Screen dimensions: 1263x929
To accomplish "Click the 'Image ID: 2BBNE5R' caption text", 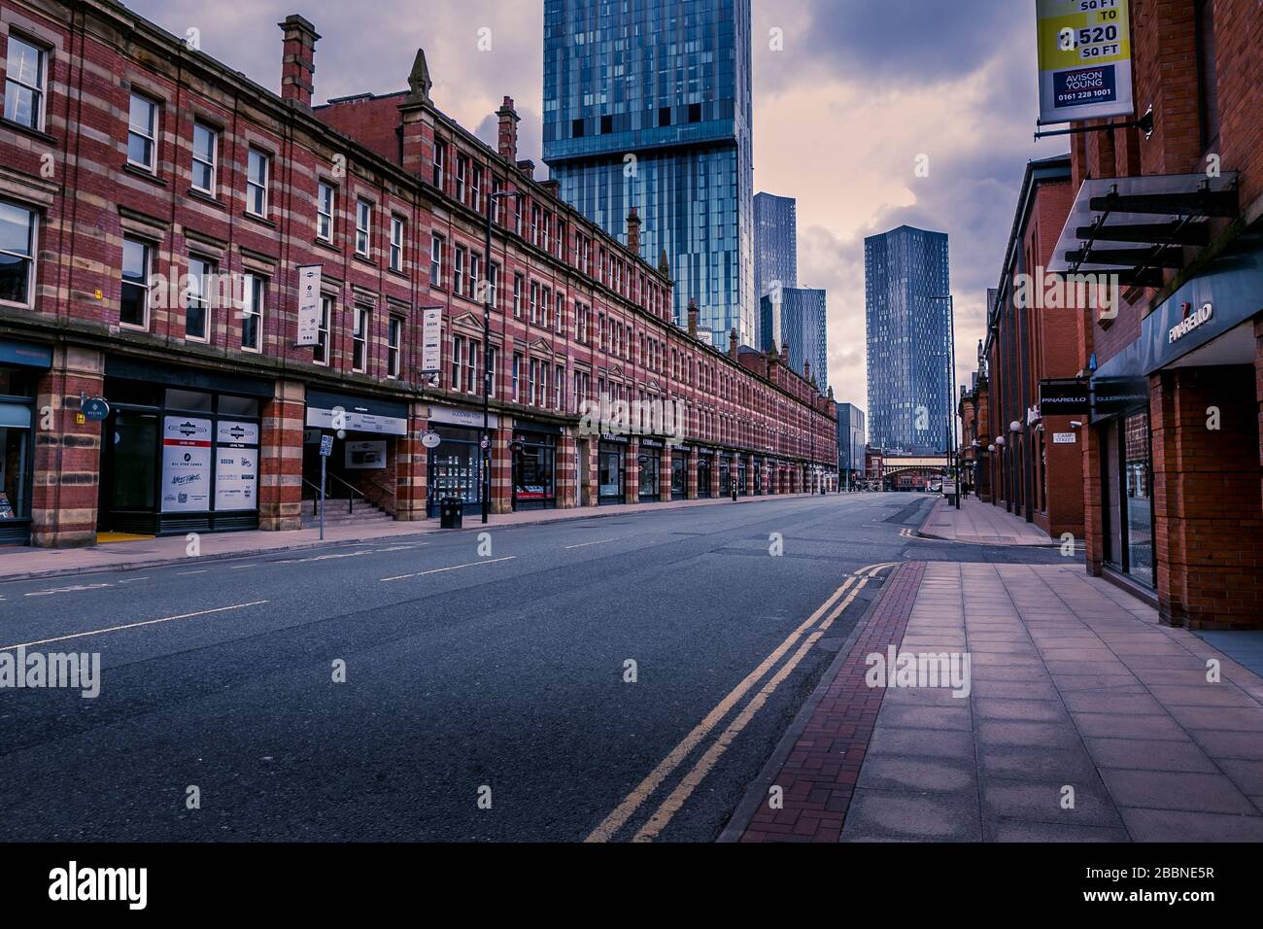I will [1151, 874].
